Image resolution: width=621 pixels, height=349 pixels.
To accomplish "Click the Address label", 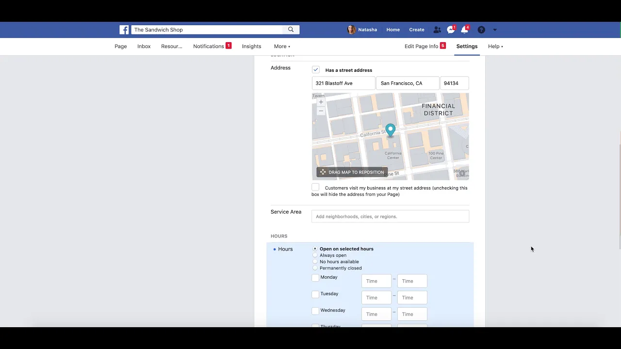I will click(280, 68).
